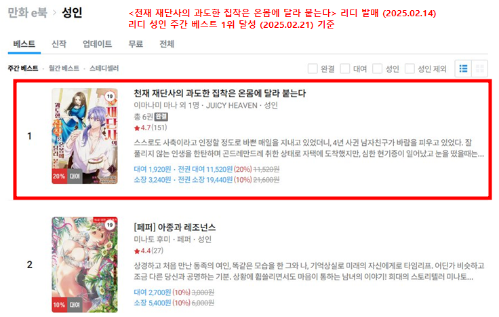Click the 20% 대여 badge on first cover
Screen dimensions: 499x317
pyautogui.click(x=66, y=176)
